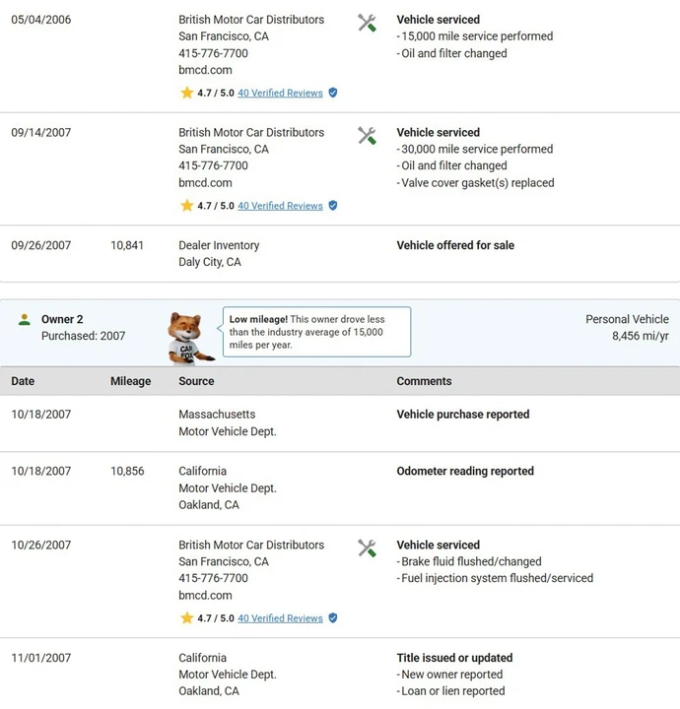
Task: Click the Owner 2 person icon
Action: (25, 320)
